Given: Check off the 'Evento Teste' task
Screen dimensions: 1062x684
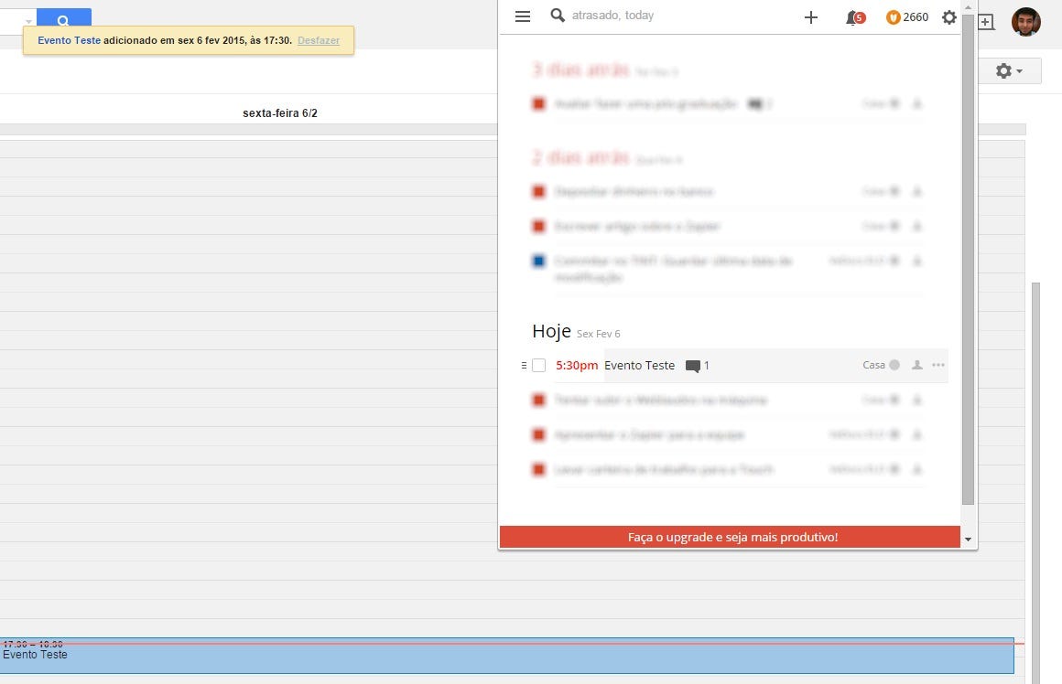Looking at the screenshot, I should [538, 366].
